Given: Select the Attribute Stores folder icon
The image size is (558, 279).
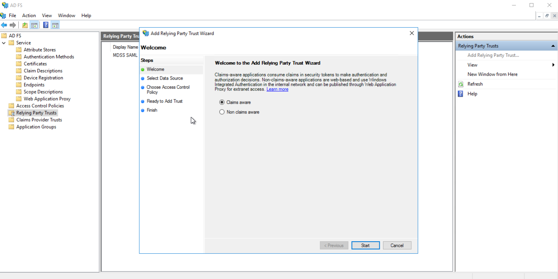Looking at the screenshot, I should [x=19, y=50].
